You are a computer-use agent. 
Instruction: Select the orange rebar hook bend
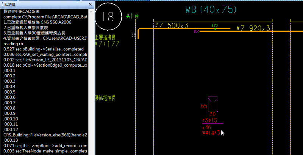click(x=139, y=34)
